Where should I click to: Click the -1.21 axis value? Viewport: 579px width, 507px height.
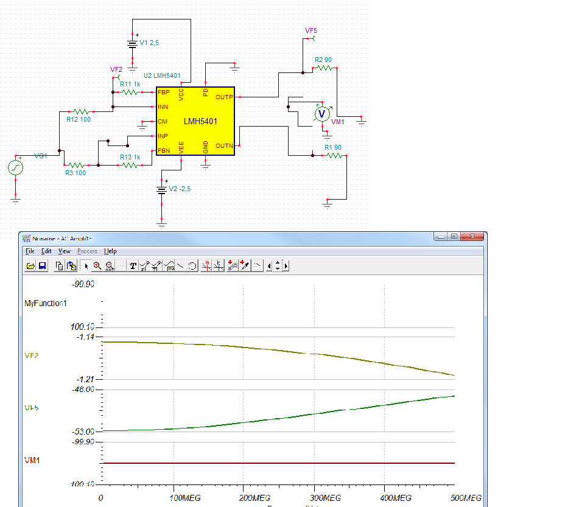tap(85, 379)
